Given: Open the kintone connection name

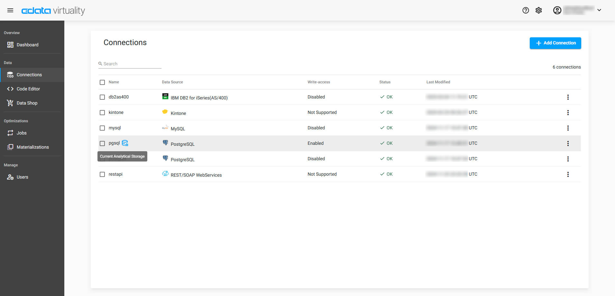Looking at the screenshot, I should pyautogui.click(x=116, y=113).
